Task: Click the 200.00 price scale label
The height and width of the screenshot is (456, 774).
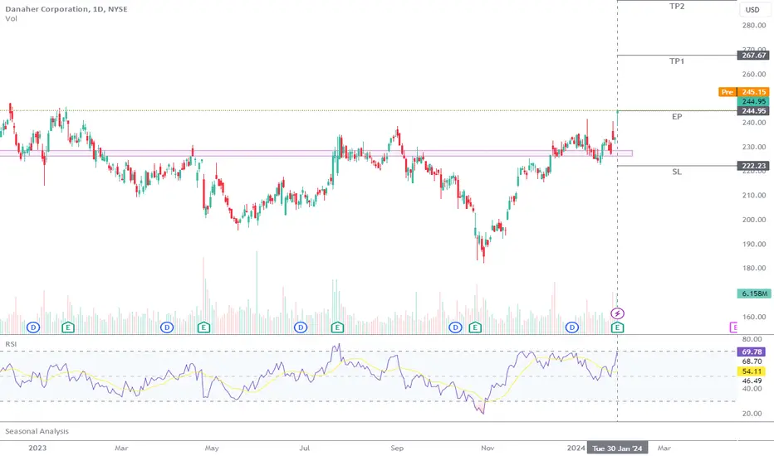Action: click(x=754, y=220)
